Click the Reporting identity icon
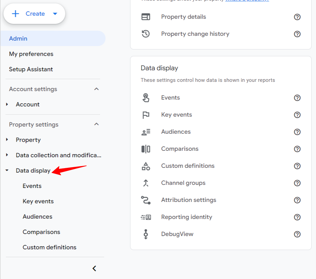The width and height of the screenshot is (316, 279). (x=146, y=217)
